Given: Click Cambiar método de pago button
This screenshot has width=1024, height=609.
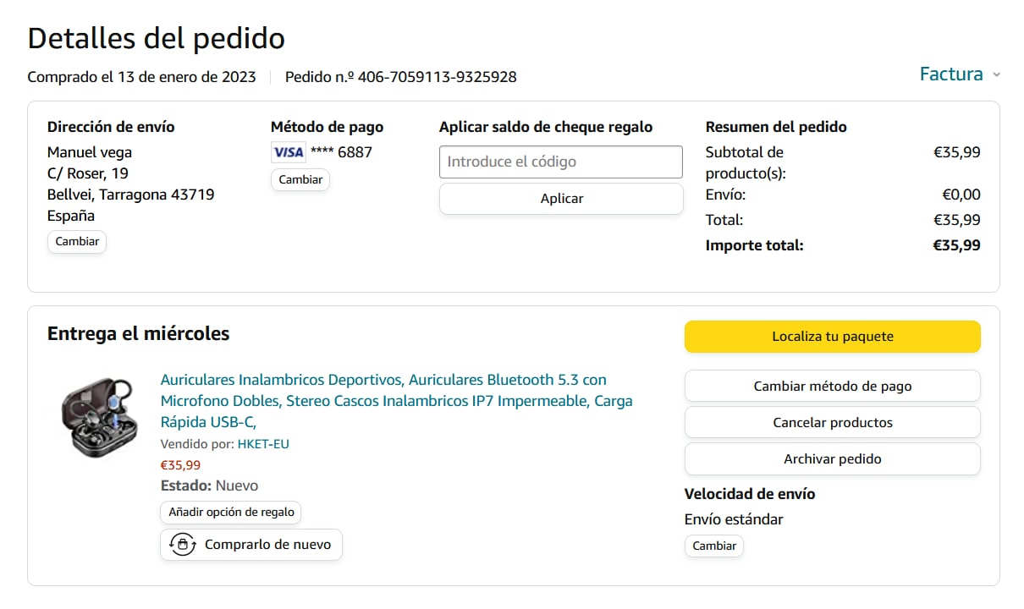Looking at the screenshot, I should (832, 386).
